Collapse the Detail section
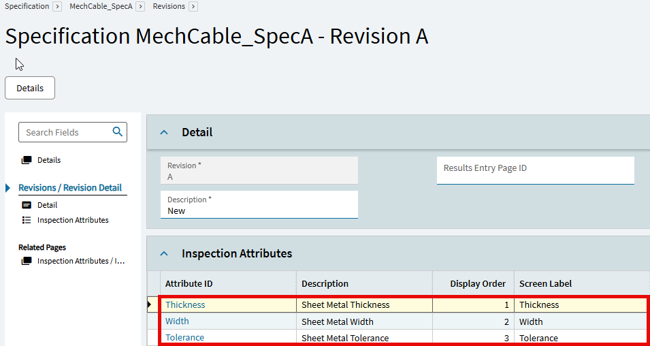The width and height of the screenshot is (650, 346). [x=164, y=132]
